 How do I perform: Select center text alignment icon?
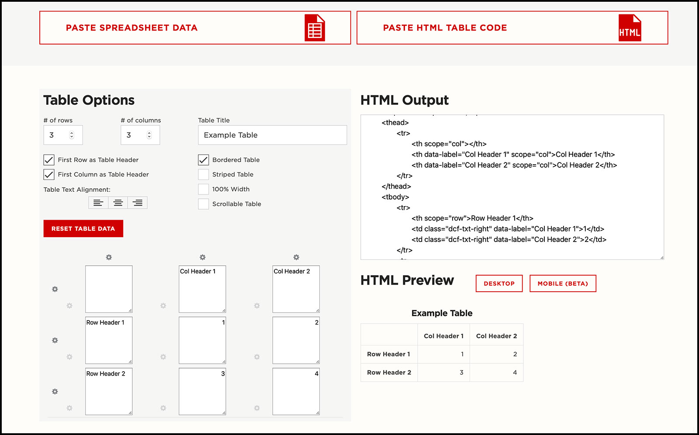tap(118, 203)
